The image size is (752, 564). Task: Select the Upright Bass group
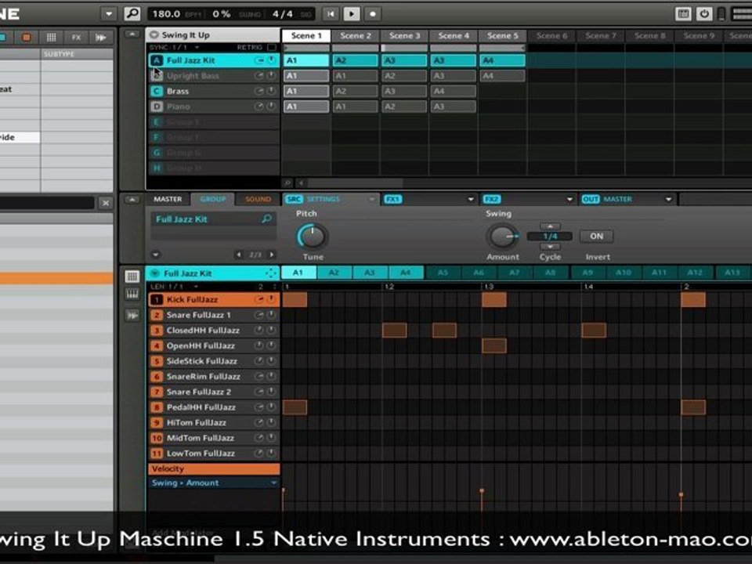click(214, 75)
